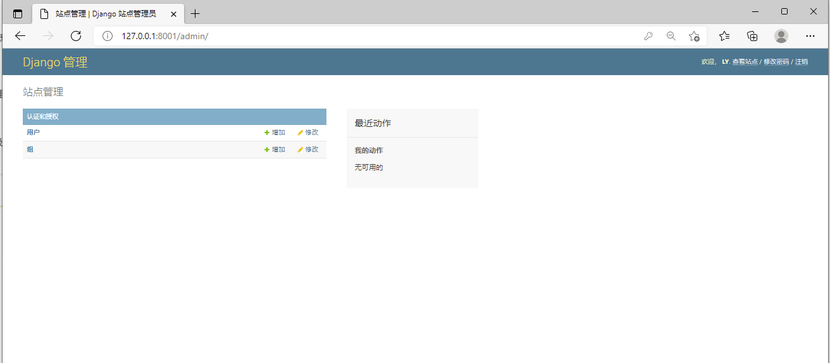Click the 站点管理 page heading
Viewport: 830px width, 363px height.
[43, 92]
